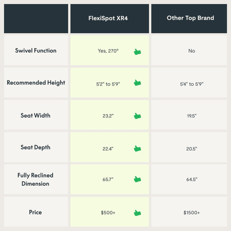
Task: Click the Seat Depth row label
Action: (x=35, y=147)
